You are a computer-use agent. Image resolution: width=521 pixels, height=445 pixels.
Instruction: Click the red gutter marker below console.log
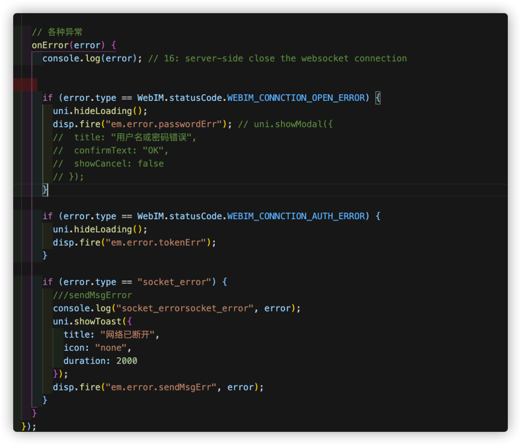click(25, 84)
